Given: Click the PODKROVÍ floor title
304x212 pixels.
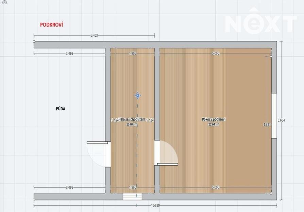Looking at the screenshot, I should tap(52, 25).
